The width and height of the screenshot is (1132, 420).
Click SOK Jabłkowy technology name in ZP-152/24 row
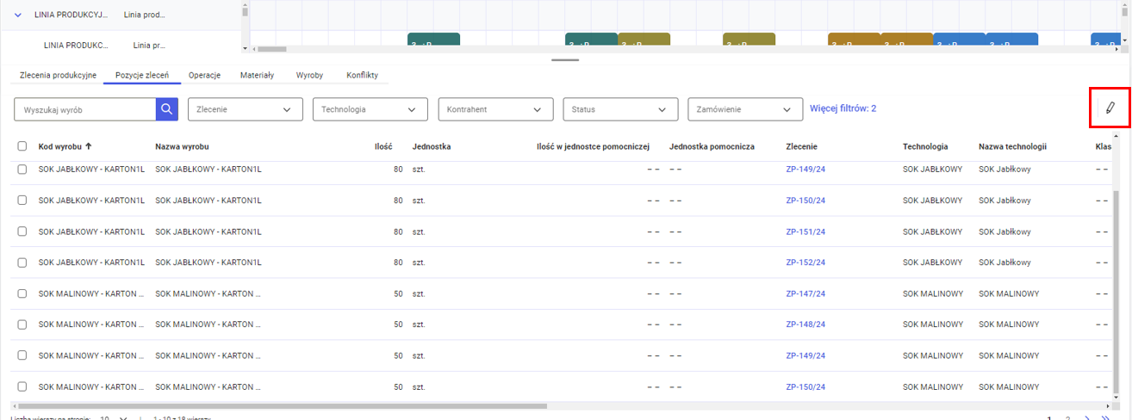pos(1004,262)
